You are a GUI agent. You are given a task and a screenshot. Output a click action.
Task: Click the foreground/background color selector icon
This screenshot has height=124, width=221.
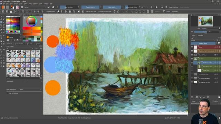coord(12,7)
